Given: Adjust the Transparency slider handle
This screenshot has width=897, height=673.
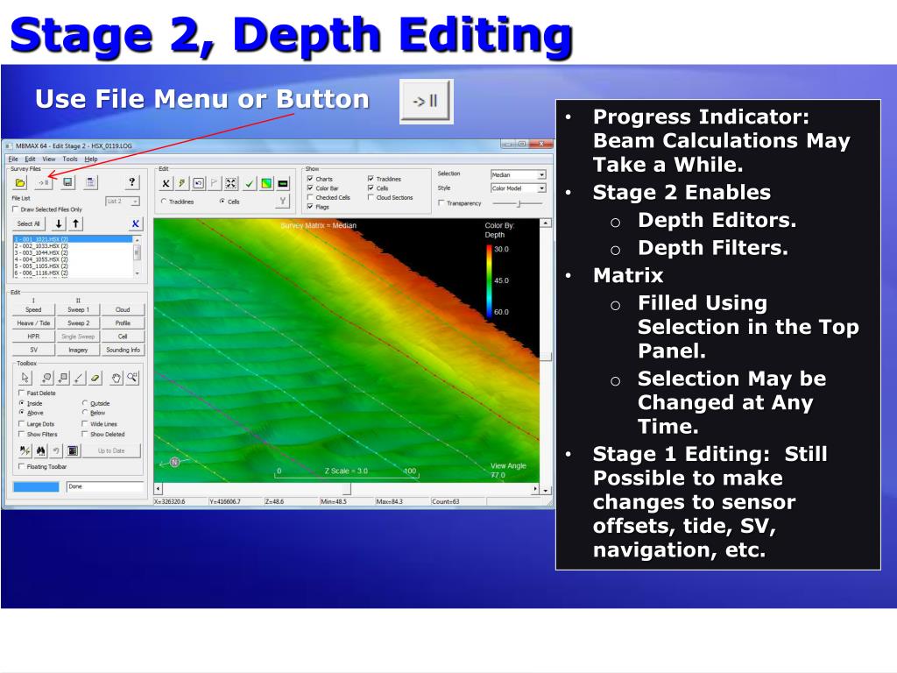Looking at the screenshot, I should [x=519, y=203].
